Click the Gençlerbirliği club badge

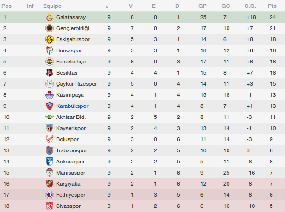coord(49,28)
